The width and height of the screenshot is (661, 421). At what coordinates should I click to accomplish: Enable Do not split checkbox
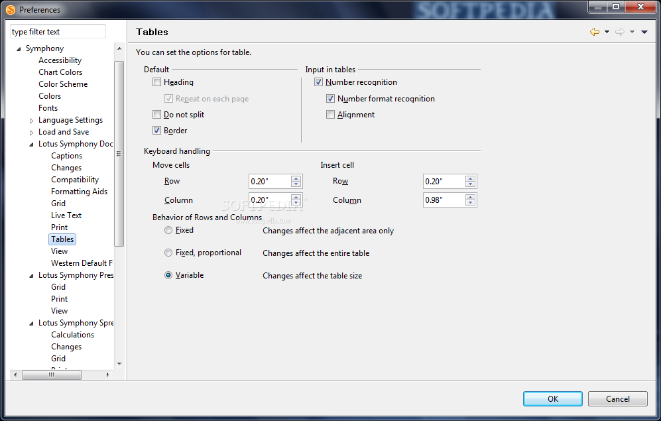click(157, 115)
